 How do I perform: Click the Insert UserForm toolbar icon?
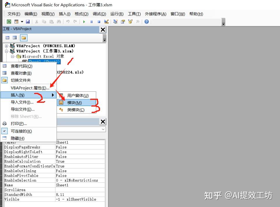pyautogui.click(x=16, y=22)
